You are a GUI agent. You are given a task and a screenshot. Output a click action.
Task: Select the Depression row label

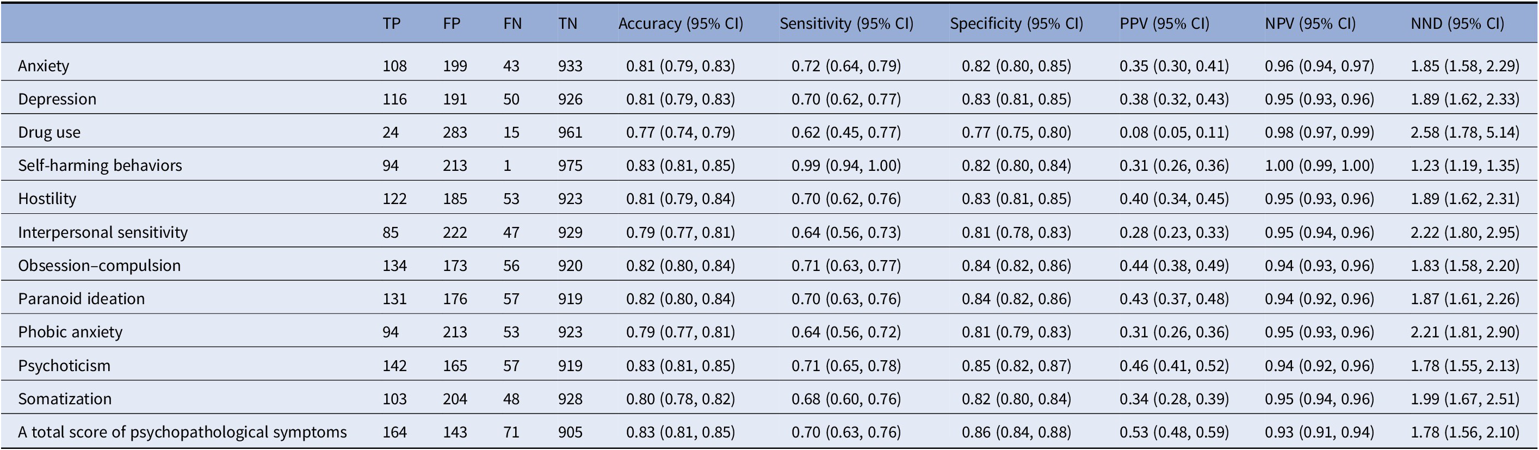57,99
